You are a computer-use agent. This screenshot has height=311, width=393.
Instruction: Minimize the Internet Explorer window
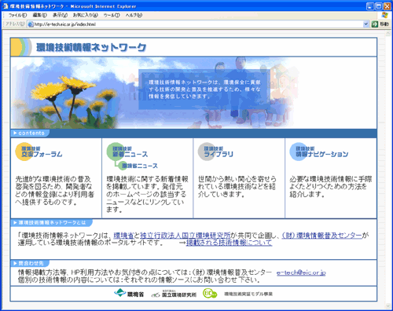[370, 6]
